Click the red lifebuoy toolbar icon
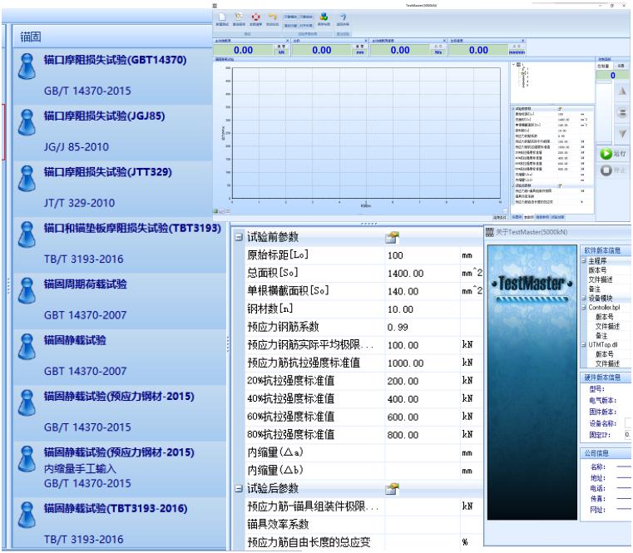The width and height of the screenshot is (633, 553). (x=255, y=17)
